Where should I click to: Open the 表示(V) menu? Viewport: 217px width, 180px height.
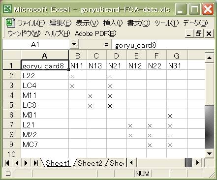coord(87,24)
